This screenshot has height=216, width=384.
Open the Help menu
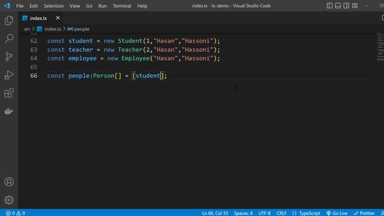pyautogui.click(x=142, y=6)
